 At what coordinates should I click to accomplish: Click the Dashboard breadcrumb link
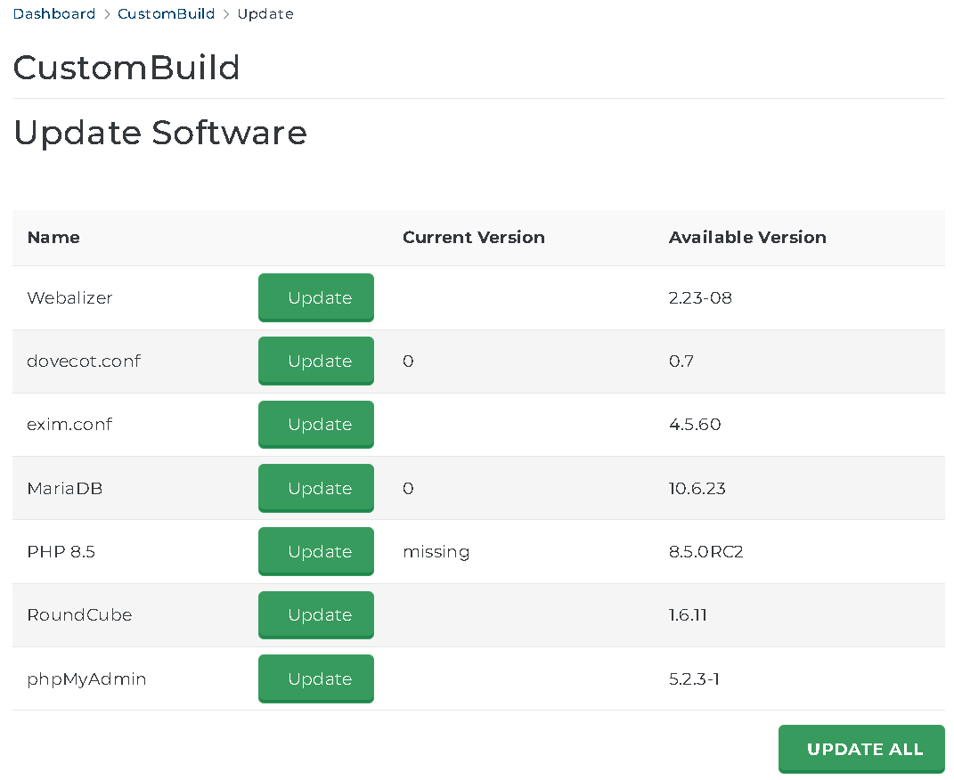[54, 14]
